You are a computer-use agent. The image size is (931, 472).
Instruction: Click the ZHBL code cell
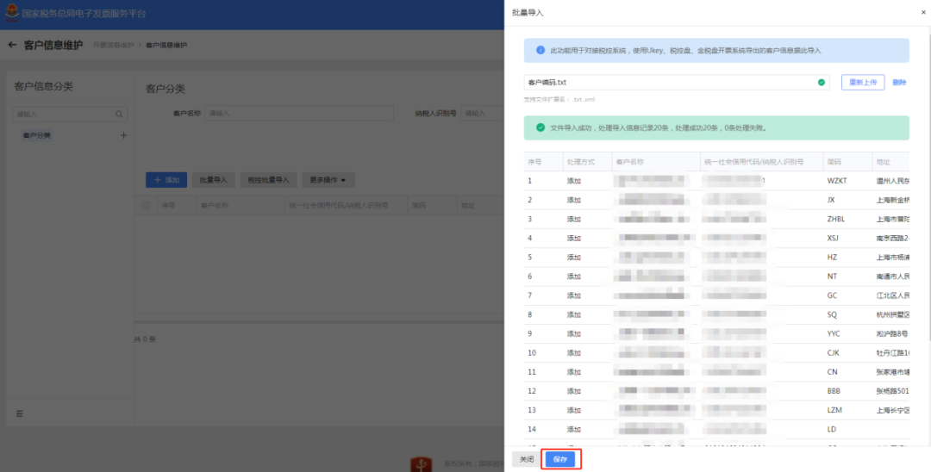pyautogui.click(x=835, y=219)
